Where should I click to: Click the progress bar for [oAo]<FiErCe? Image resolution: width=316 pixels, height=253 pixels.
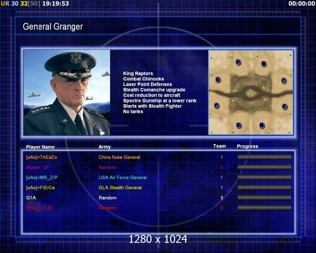tap(265, 187)
